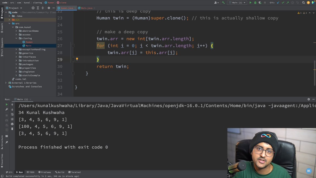Open the Git tool window tab

point(9,172)
